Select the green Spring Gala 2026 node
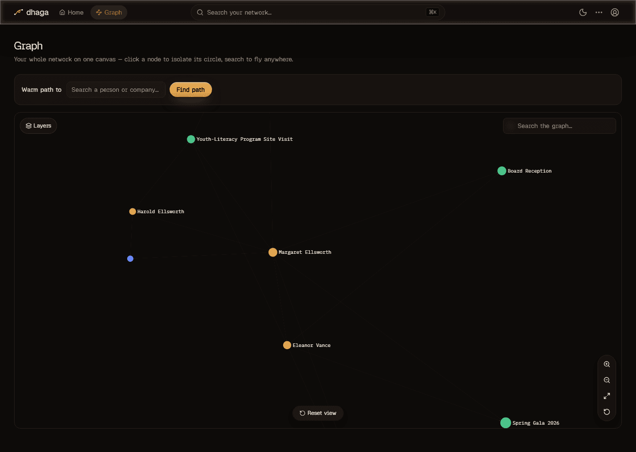The image size is (636, 452). pyautogui.click(x=506, y=423)
